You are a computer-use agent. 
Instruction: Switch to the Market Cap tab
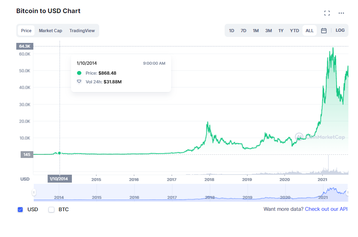tap(50, 31)
